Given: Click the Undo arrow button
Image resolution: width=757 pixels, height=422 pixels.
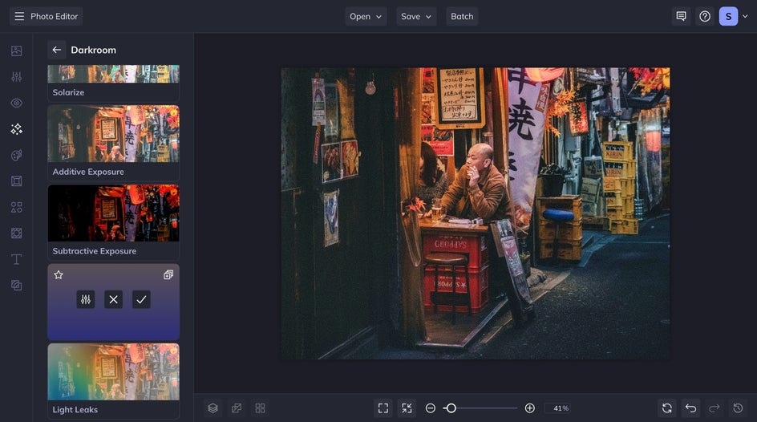Looking at the screenshot, I should point(690,408).
